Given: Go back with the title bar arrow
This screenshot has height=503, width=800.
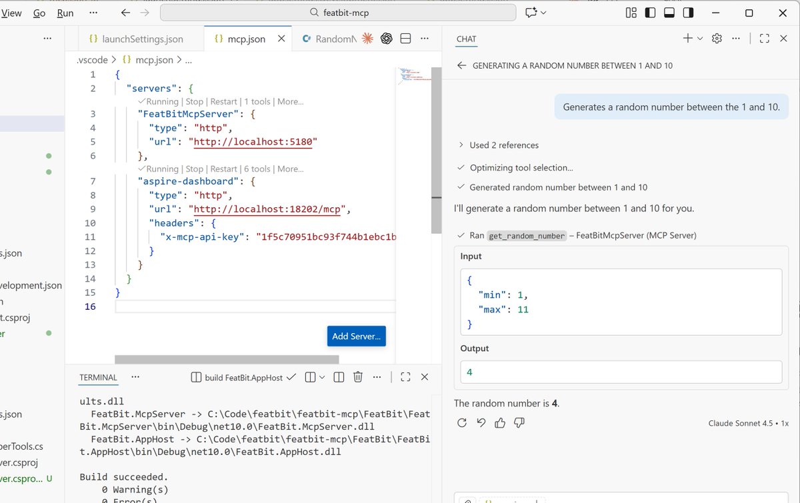Looking at the screenshot, I should pyautogui.click(x=126, y=13).
